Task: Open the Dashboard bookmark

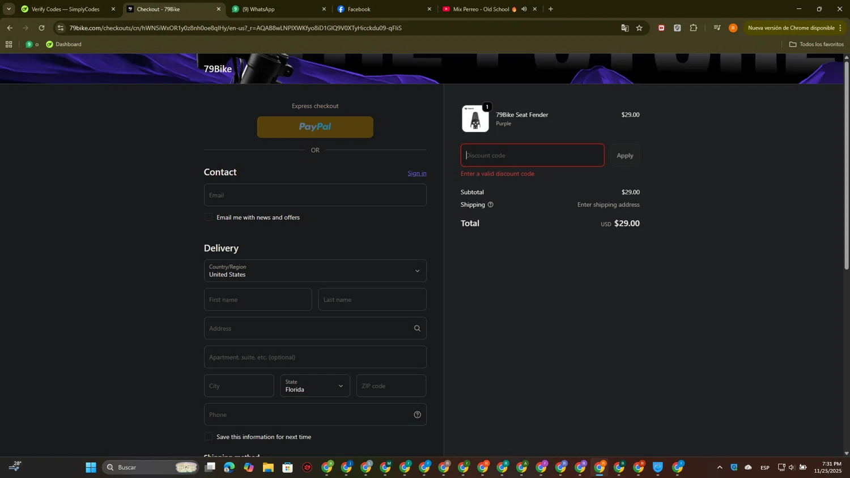Action: (x=63, y=44)
